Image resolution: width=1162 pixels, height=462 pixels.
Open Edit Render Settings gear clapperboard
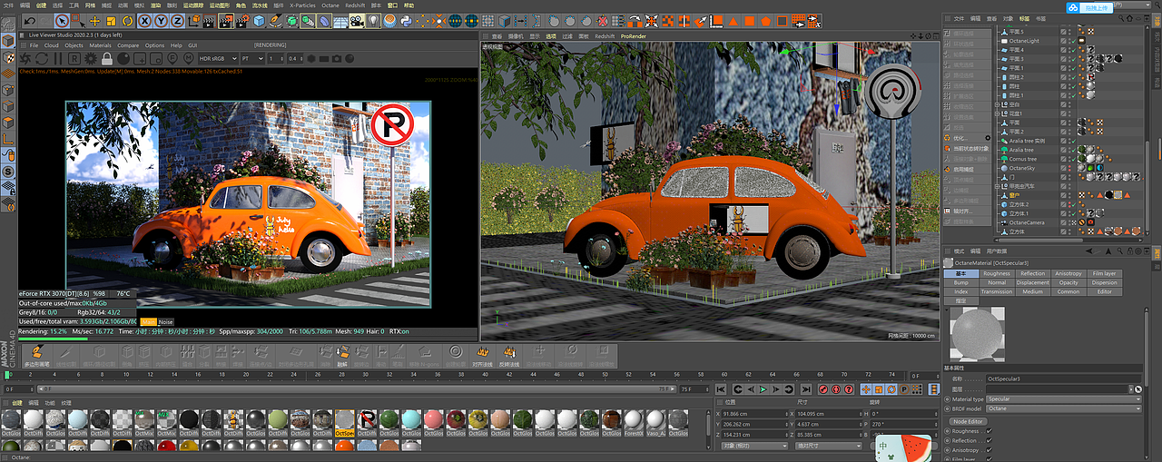click(x=242, y=20)
